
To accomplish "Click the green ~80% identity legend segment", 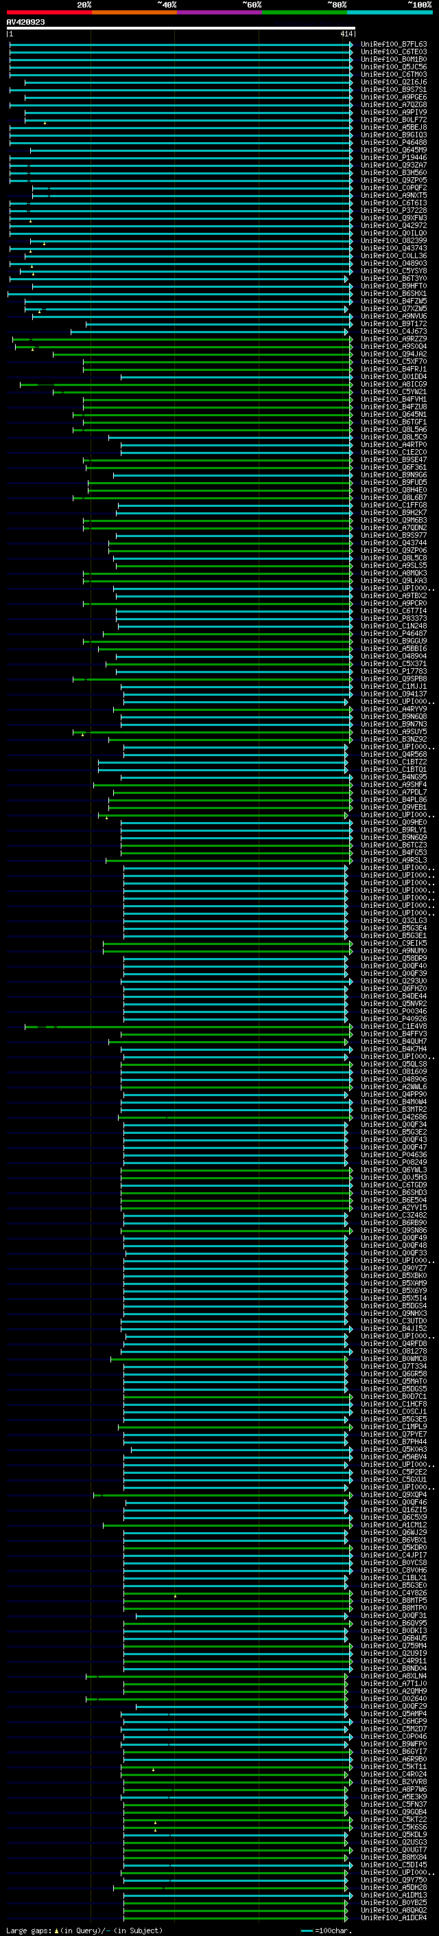I will pyautogui.click(x=305, y=12).
